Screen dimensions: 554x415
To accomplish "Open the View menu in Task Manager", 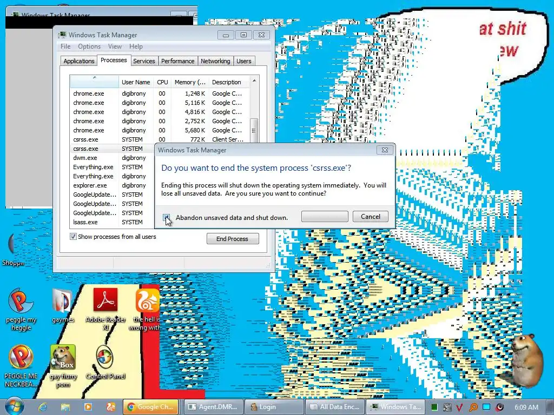I will coord(115,46).
